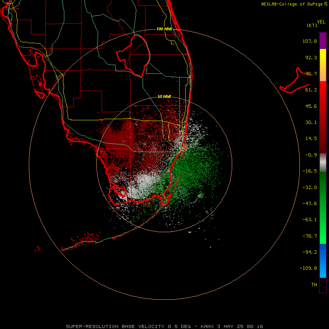Select the -32.0 legend value
The image size is (329, 329).
click(310, 188)
